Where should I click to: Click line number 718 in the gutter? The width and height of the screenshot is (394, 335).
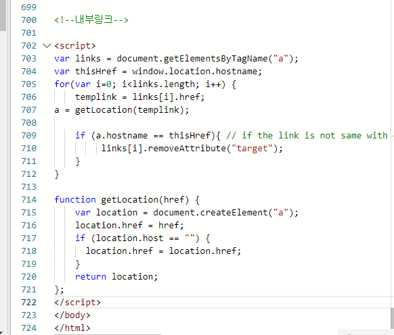tap(29, 251)
